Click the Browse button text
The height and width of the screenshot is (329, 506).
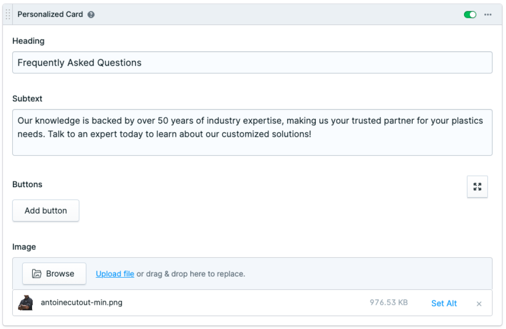click(x=60, y=274)
